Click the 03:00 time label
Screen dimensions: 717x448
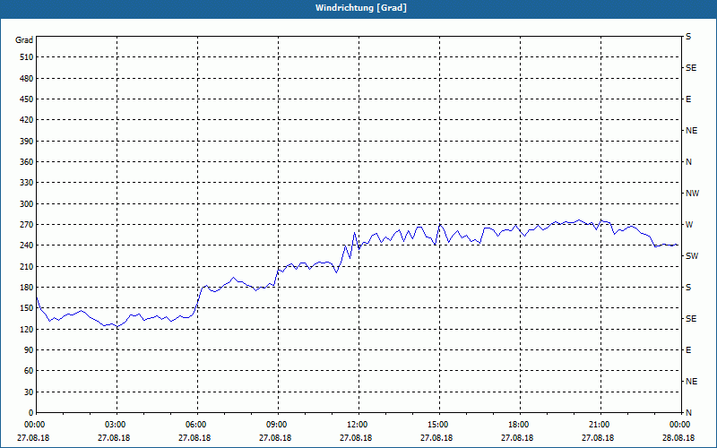pos(115,425)
